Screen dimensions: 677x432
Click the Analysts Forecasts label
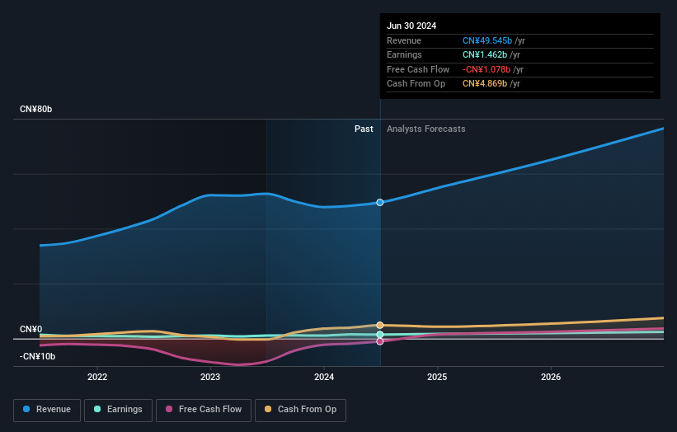point(426,129)
